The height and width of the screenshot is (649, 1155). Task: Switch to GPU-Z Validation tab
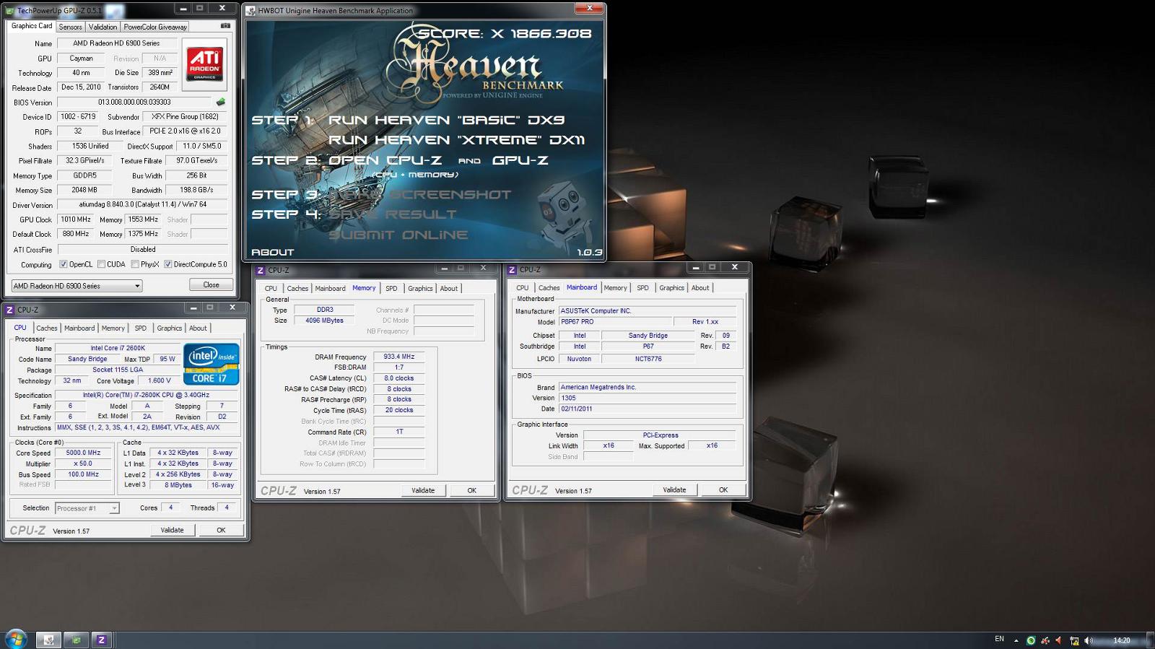[103, 27]
